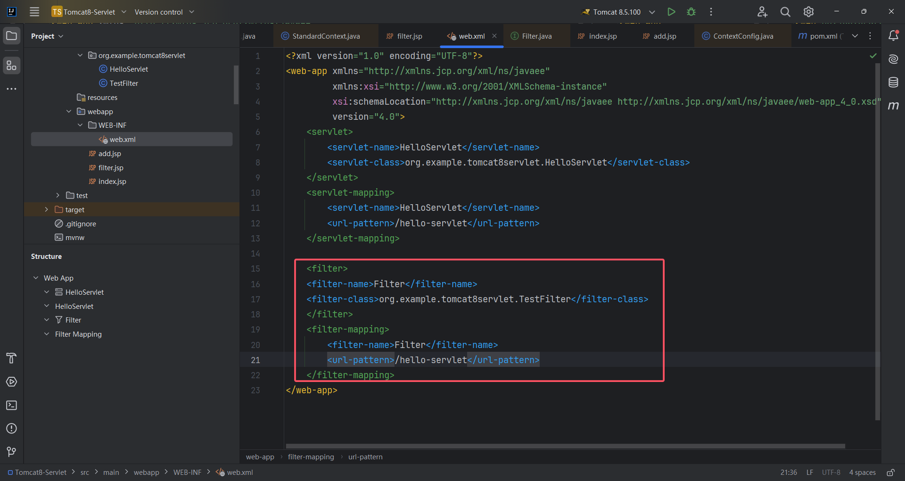Image resolution: width=905 pixels, height=481 pixels.
Task: Open the Terminal tool window
Action: pos(12,405)
